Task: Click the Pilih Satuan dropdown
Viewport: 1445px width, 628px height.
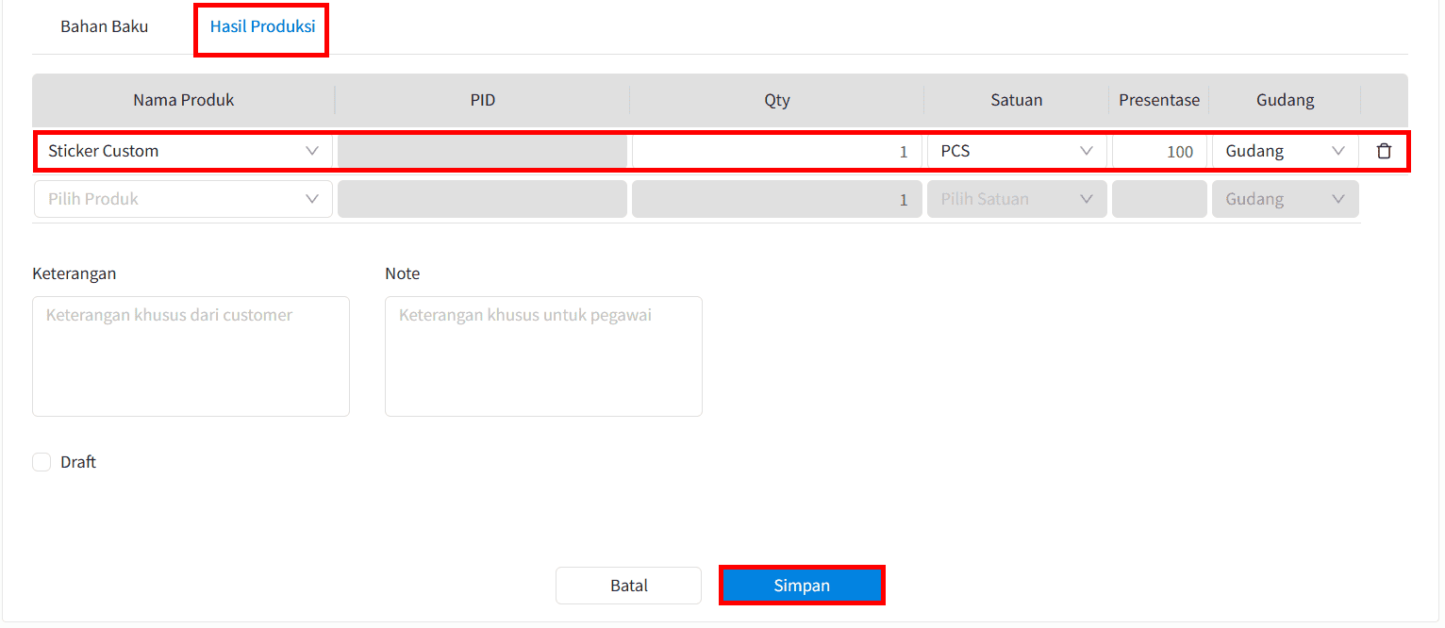Action: (1016, 199)
